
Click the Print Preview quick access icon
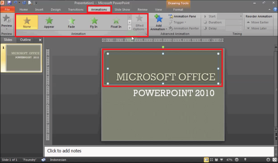click(x=30, y=3)
